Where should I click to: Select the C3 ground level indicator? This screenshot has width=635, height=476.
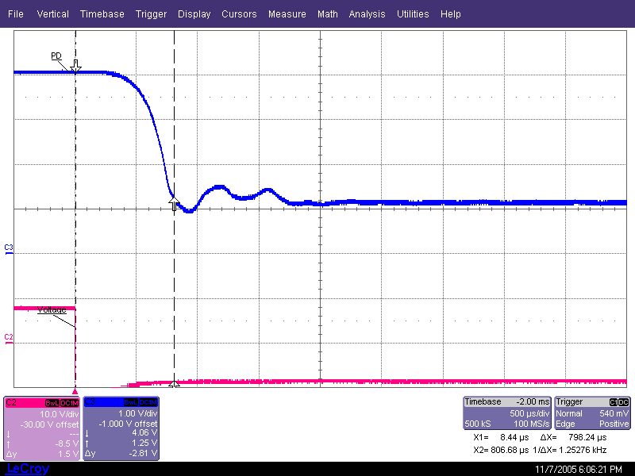tap(9, 249)
